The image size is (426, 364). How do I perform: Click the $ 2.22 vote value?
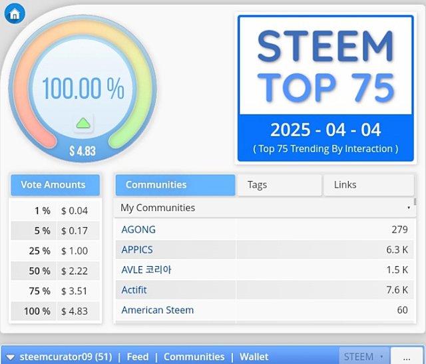coord(75,271)
